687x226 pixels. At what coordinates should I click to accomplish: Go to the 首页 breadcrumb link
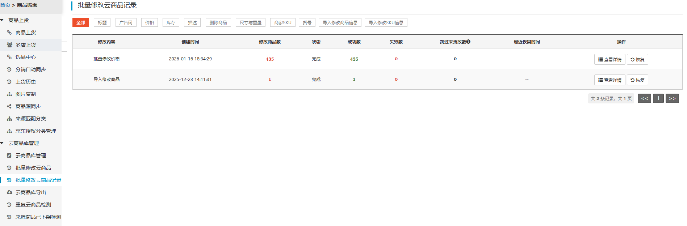pyautogui.click(x=5, y=5)
